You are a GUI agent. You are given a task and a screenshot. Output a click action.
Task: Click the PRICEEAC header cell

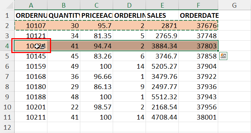point(97,15)
